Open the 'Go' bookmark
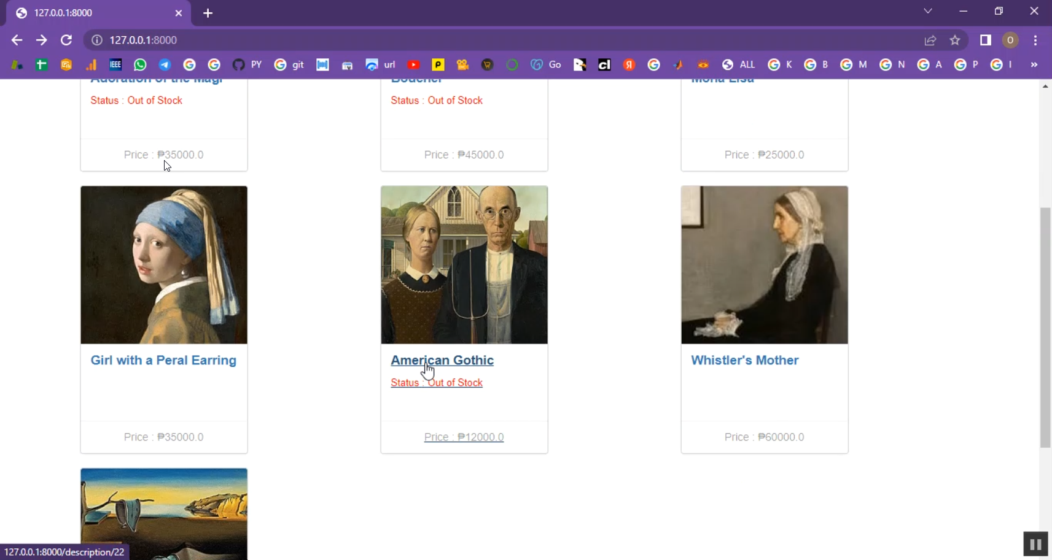 click(x=546, y=64)
